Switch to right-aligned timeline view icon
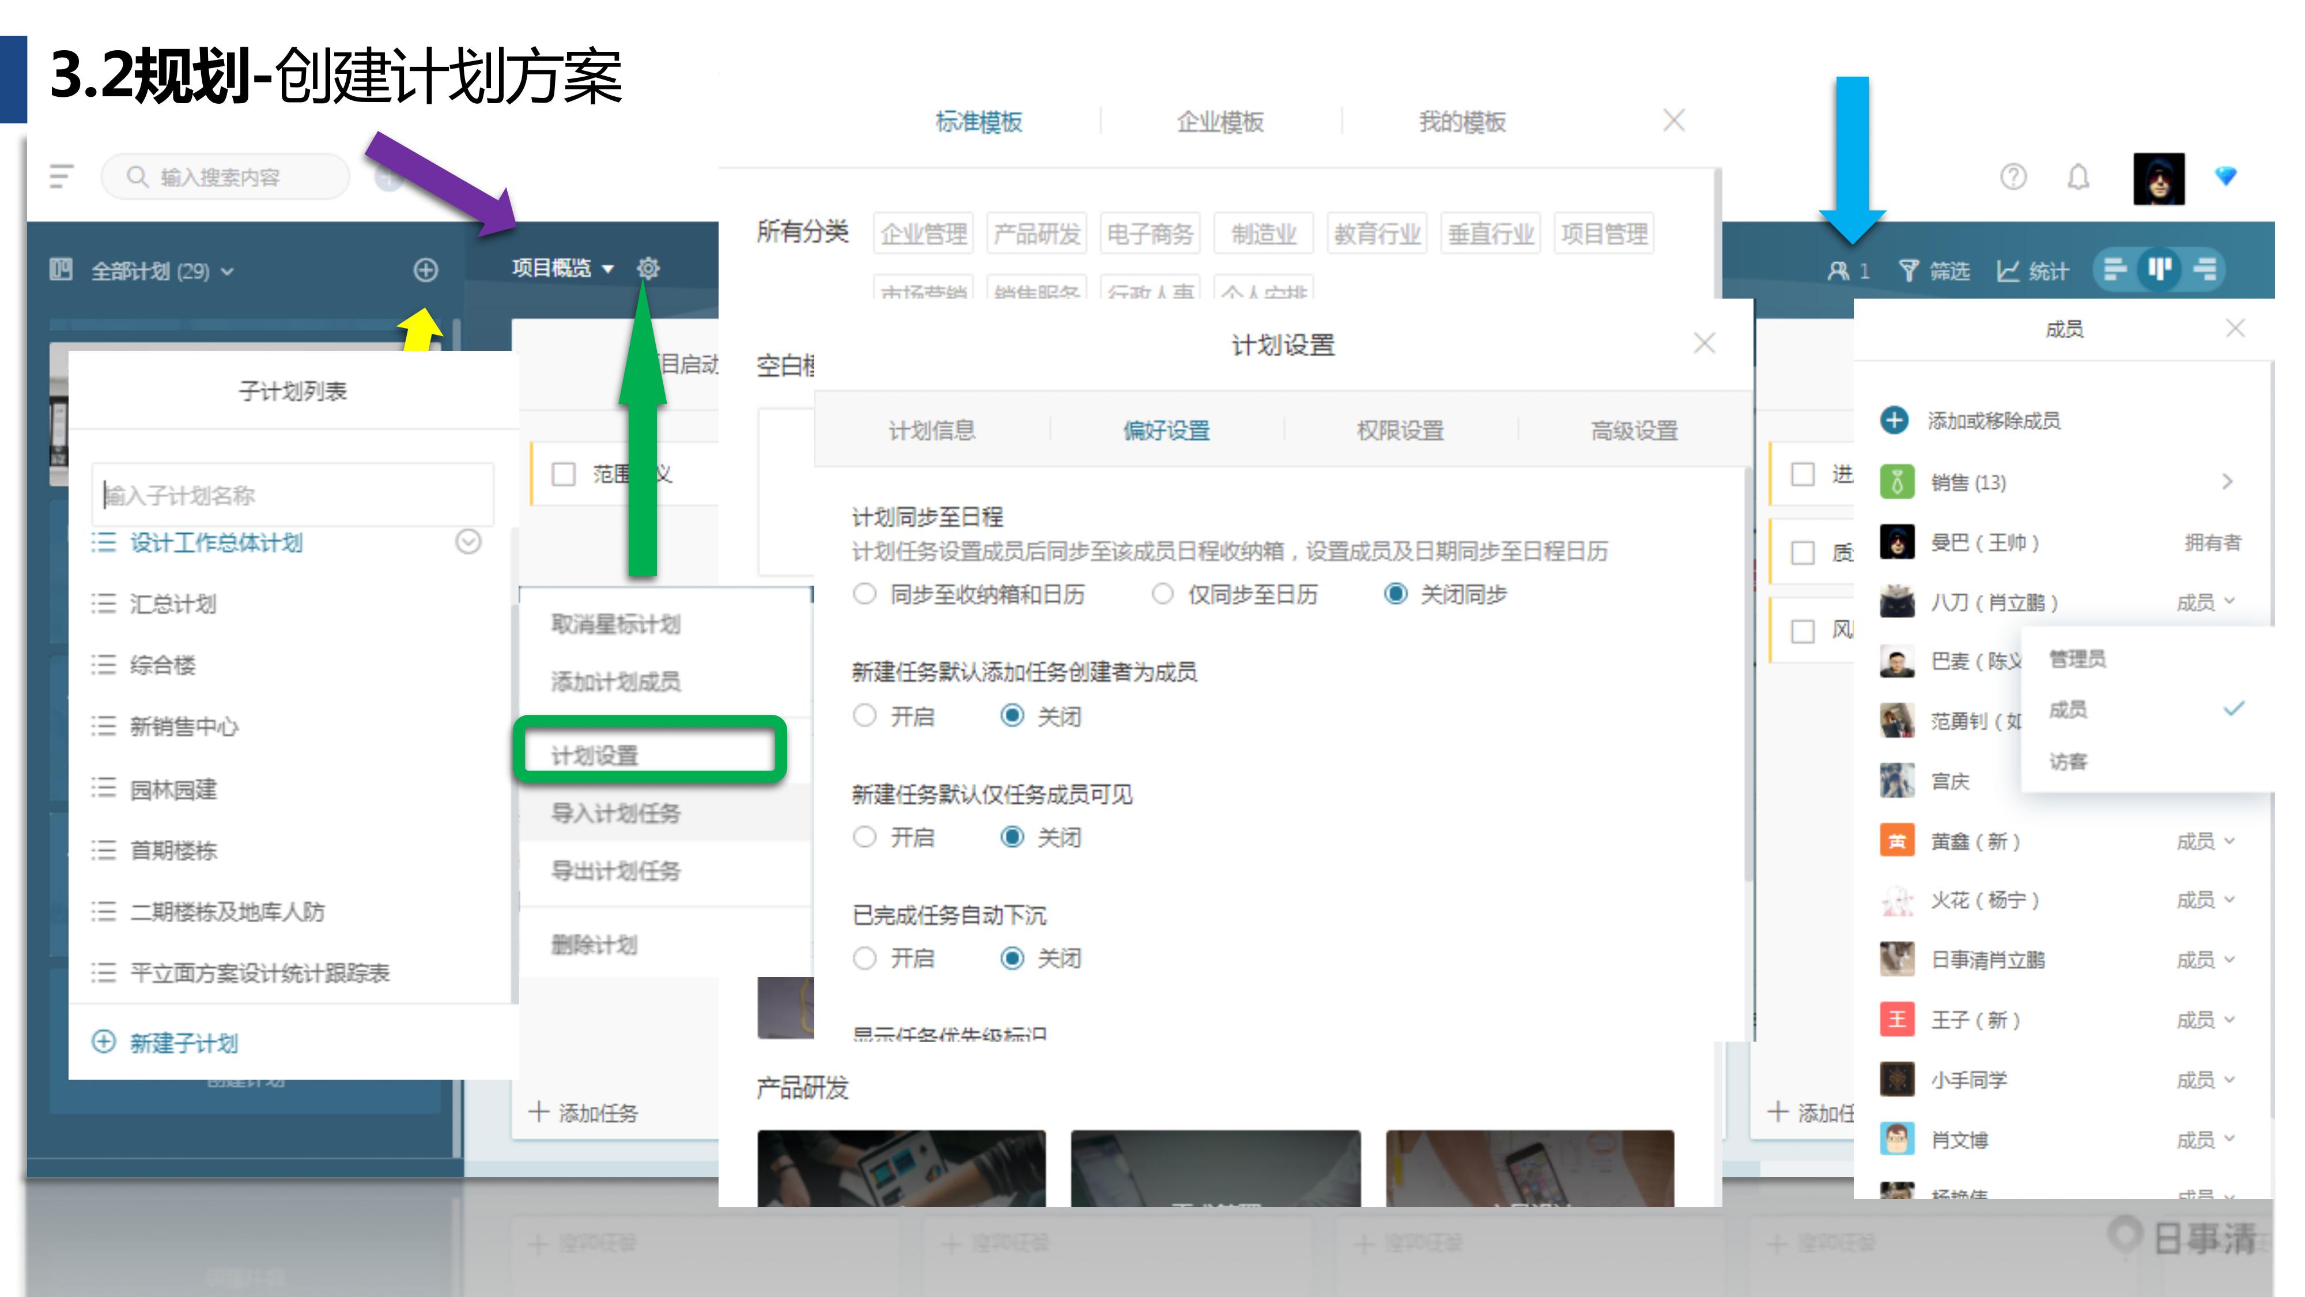The image size is (2305, 1297). coord(2206,269)
